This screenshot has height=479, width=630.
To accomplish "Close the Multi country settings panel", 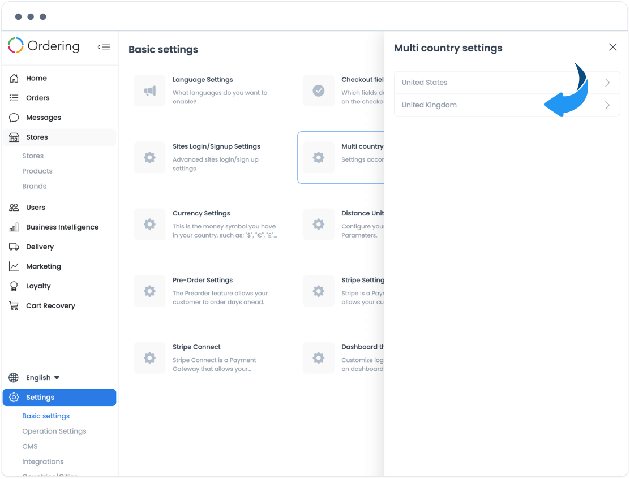I will (612, 47).
